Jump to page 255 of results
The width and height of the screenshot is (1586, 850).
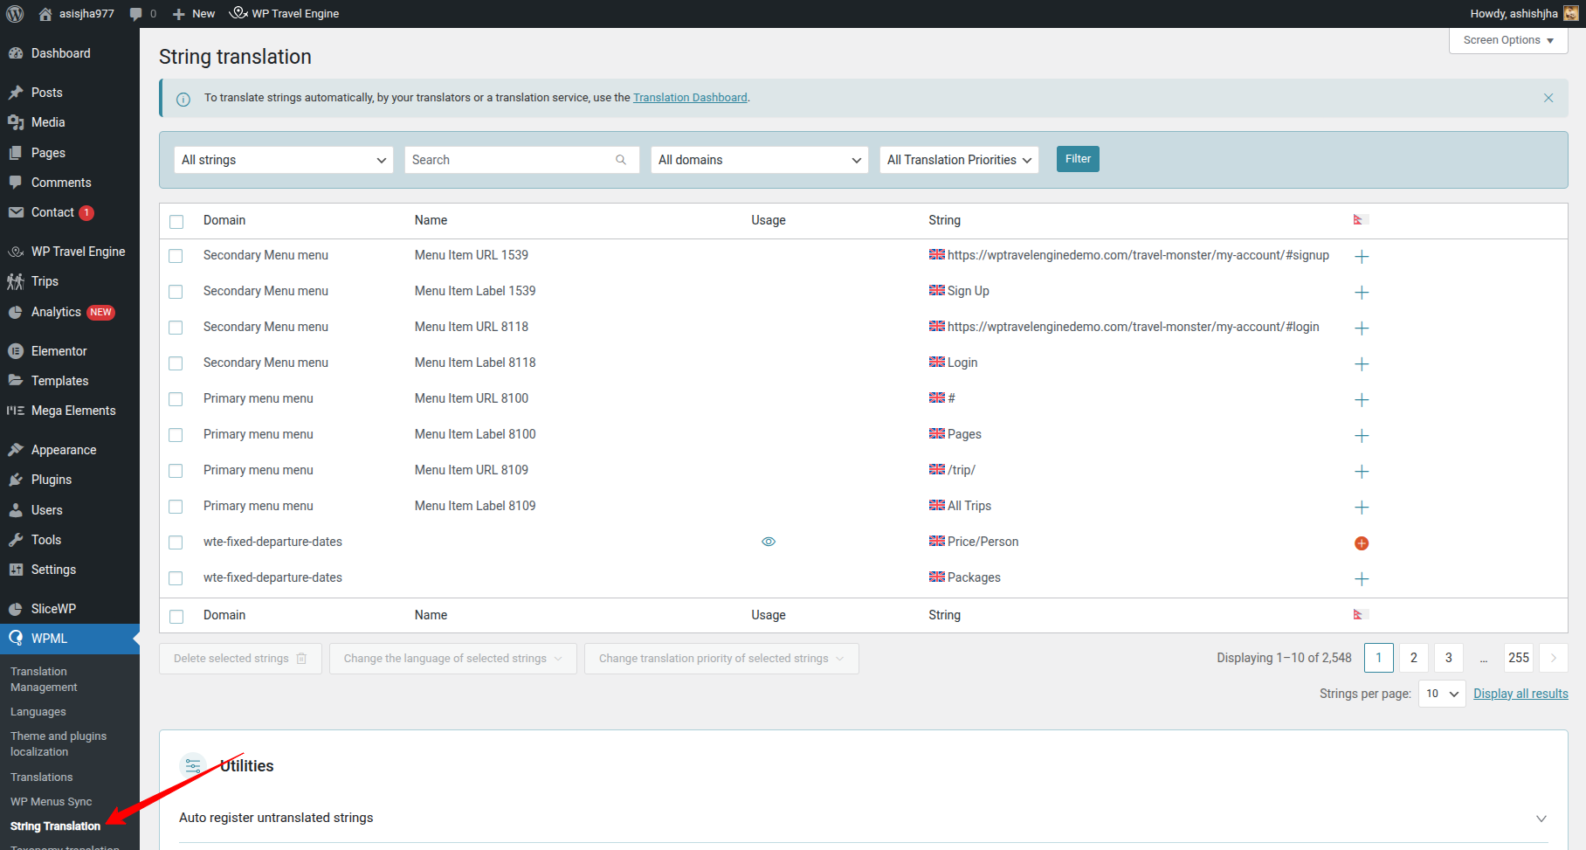tap(1518, 657)
